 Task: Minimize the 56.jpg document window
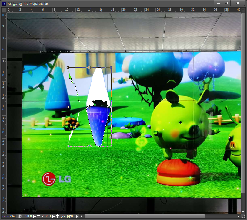[218, 3]
